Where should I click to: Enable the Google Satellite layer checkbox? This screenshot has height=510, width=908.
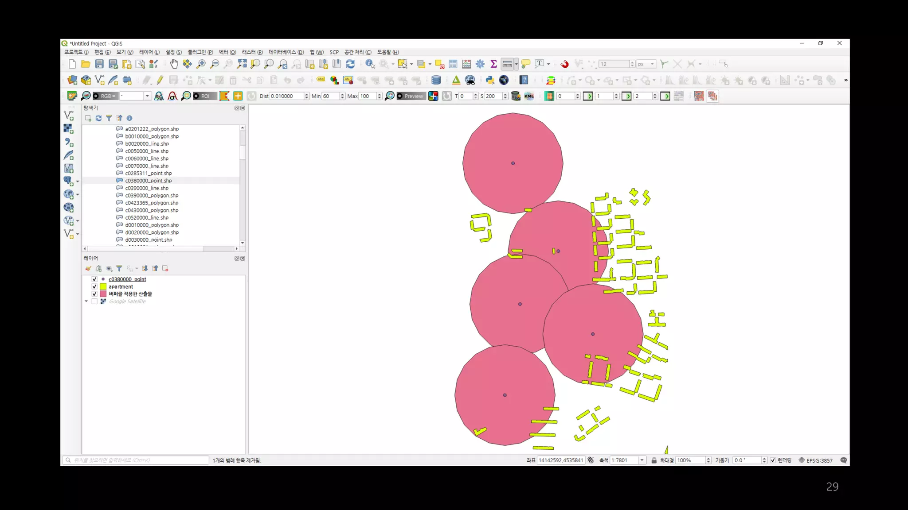(x=94, y=301)
